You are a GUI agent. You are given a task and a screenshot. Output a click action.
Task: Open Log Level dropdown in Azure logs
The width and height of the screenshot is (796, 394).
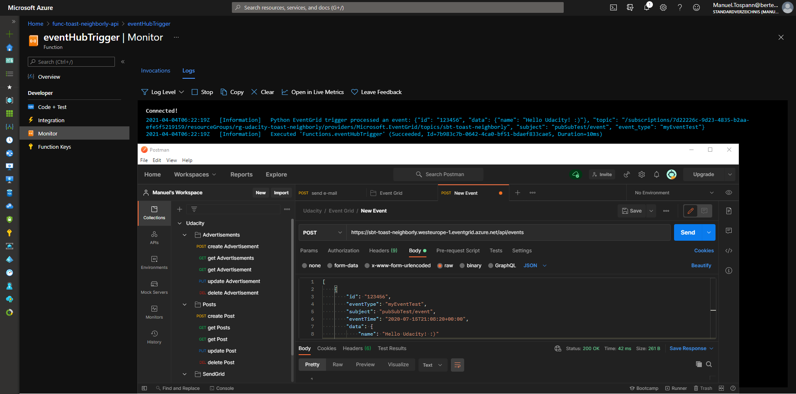[x=163, y=92]
